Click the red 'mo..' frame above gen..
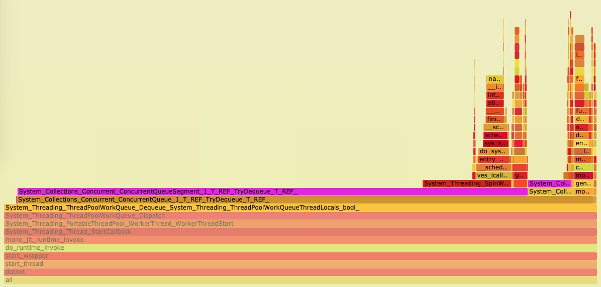601x287 pixels. tap(584, 175)
